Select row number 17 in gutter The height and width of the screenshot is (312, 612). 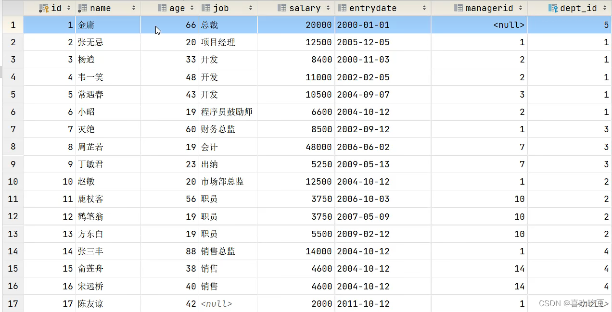pos(13,304)
